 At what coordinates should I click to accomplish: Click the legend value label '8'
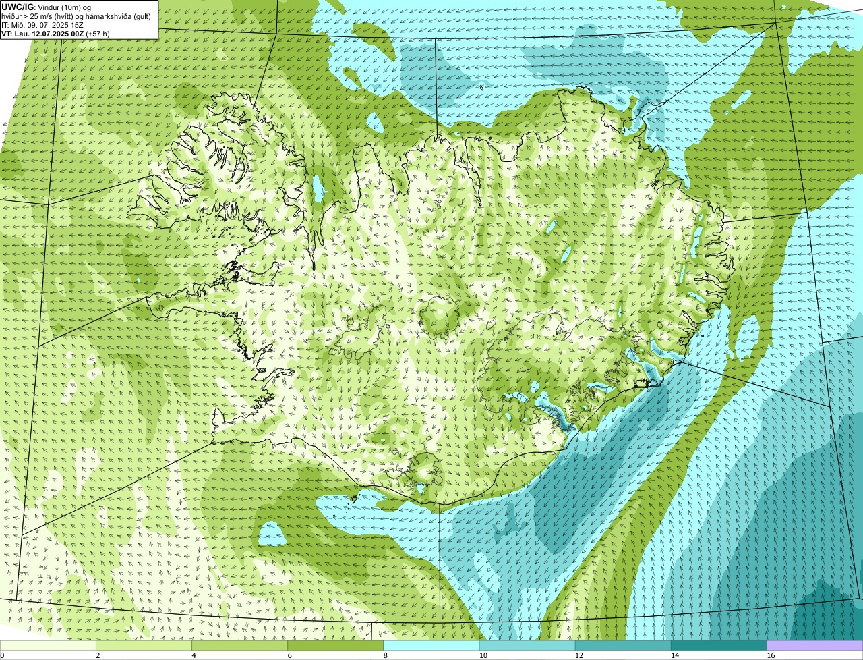(x=386, y=655)
